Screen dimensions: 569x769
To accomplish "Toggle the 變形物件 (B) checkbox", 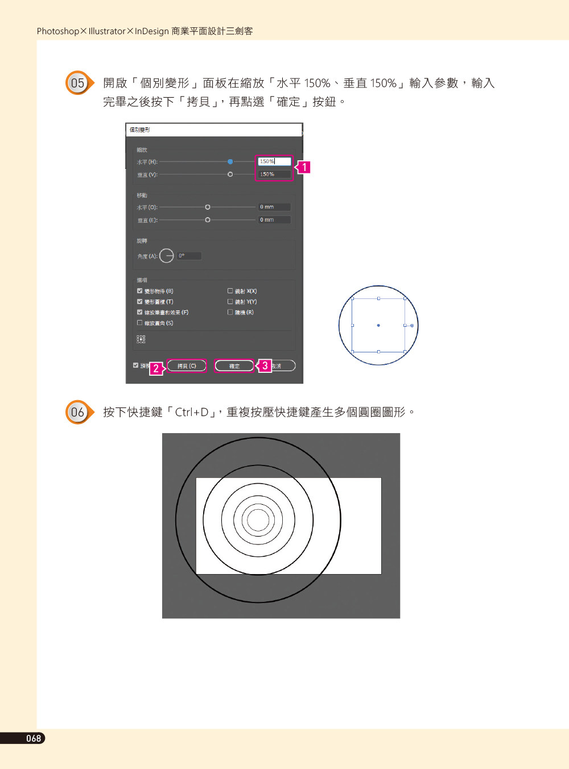I will 139,291.
